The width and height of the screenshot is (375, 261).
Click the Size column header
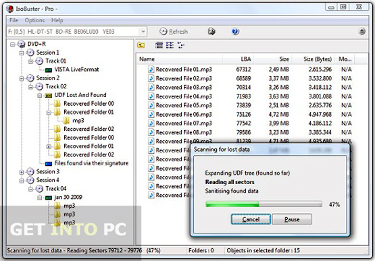(273, 59)
